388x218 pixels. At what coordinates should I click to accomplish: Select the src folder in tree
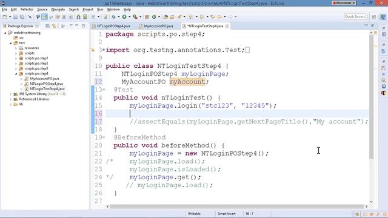[22, 38]
